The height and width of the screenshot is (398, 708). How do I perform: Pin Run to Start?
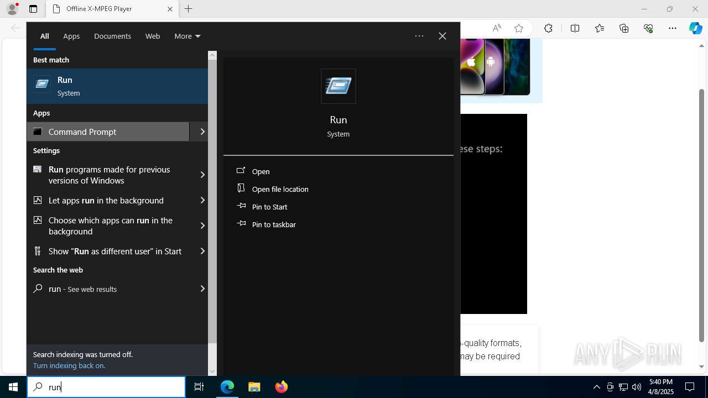[x=269, y=207]
